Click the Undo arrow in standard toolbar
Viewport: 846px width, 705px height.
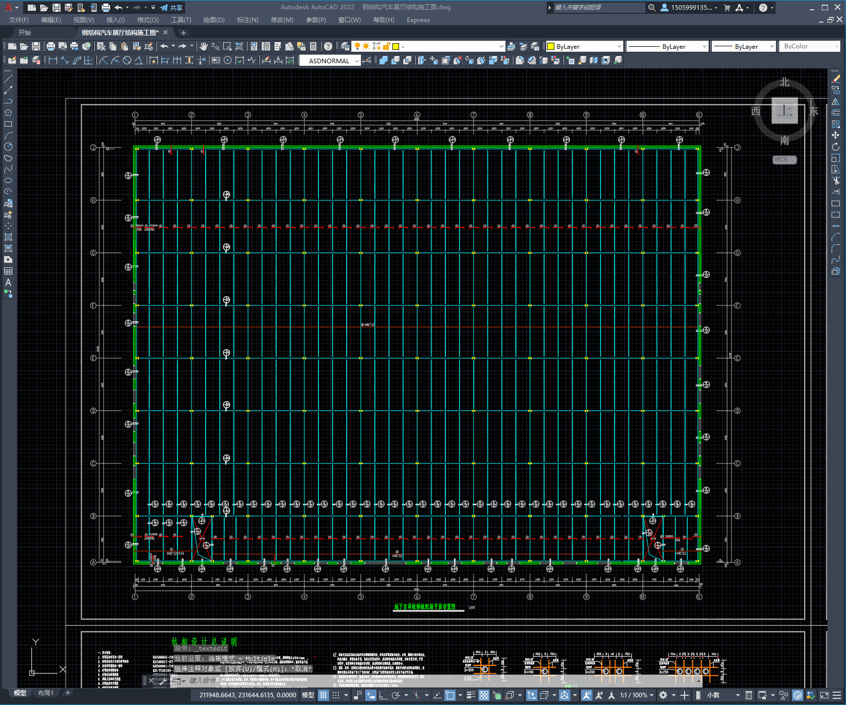pos(164,46)
